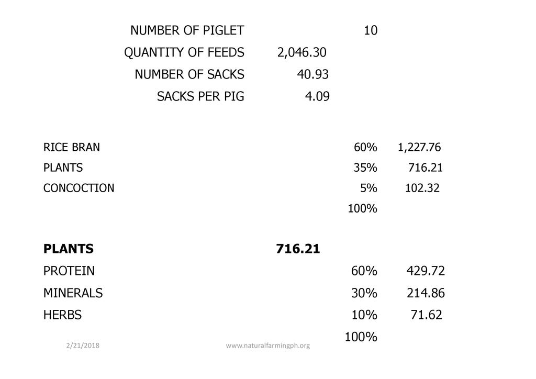Image resolution: width=536 pixels, height=379 pixels.
Task: Click the PROTEIN amount 429.72
Action: pos(425,271)
